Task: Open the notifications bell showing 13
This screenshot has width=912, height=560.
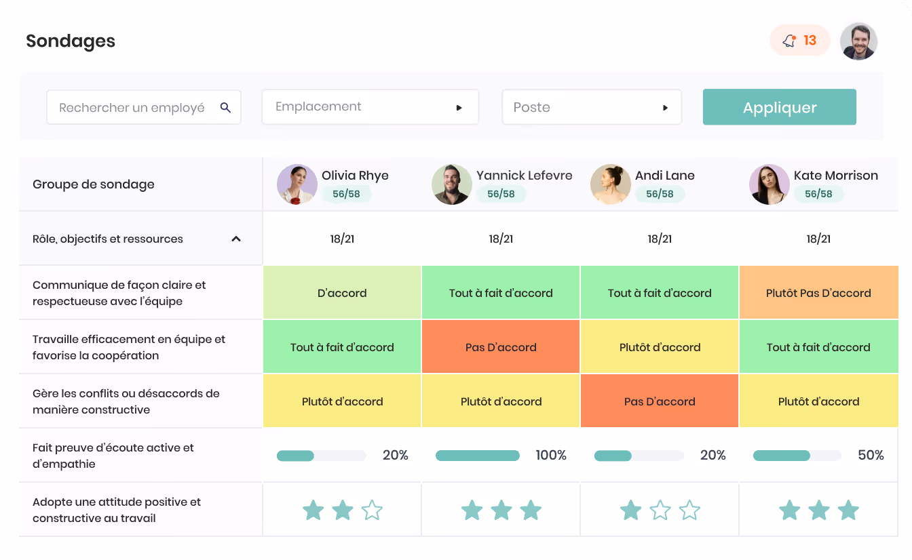Action: point(799,41)
